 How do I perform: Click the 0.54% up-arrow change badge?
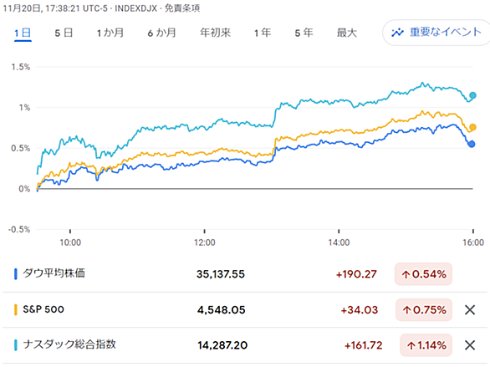423,274
